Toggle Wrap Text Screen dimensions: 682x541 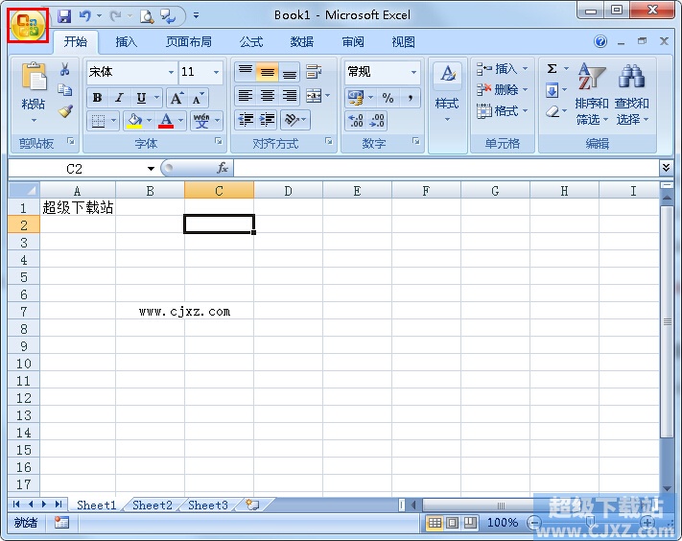(x=314, y=71)
